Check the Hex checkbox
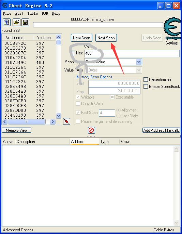Viewport: 182px width, 234px height. point(73,53)
